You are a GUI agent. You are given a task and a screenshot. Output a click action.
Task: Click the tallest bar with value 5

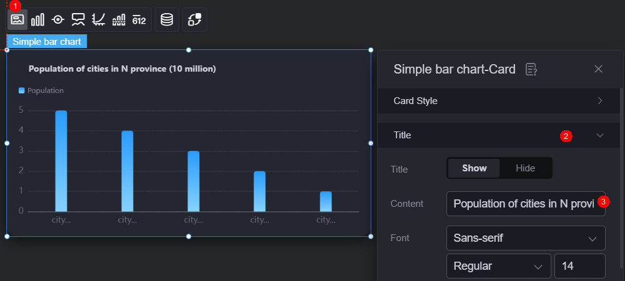61,161
